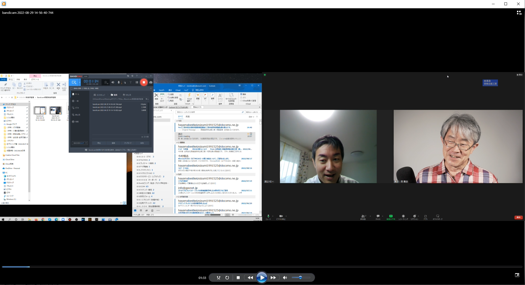Viewport: 525px width, 285px height.
Task: Collapse the 先月 group in Outlook
Action: (x=177, y=175)
